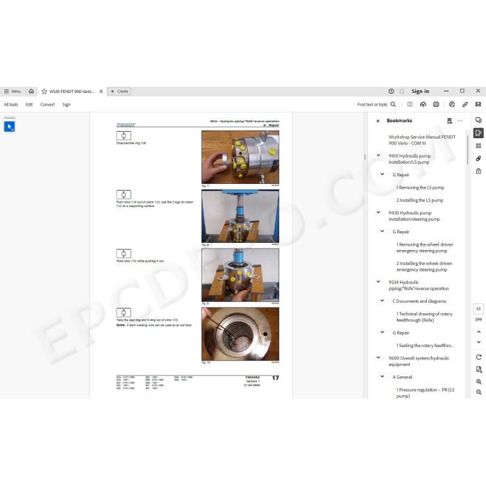Open the Convert menu
This screenshot has height=486, width=486.
click(x=47, y=104)
